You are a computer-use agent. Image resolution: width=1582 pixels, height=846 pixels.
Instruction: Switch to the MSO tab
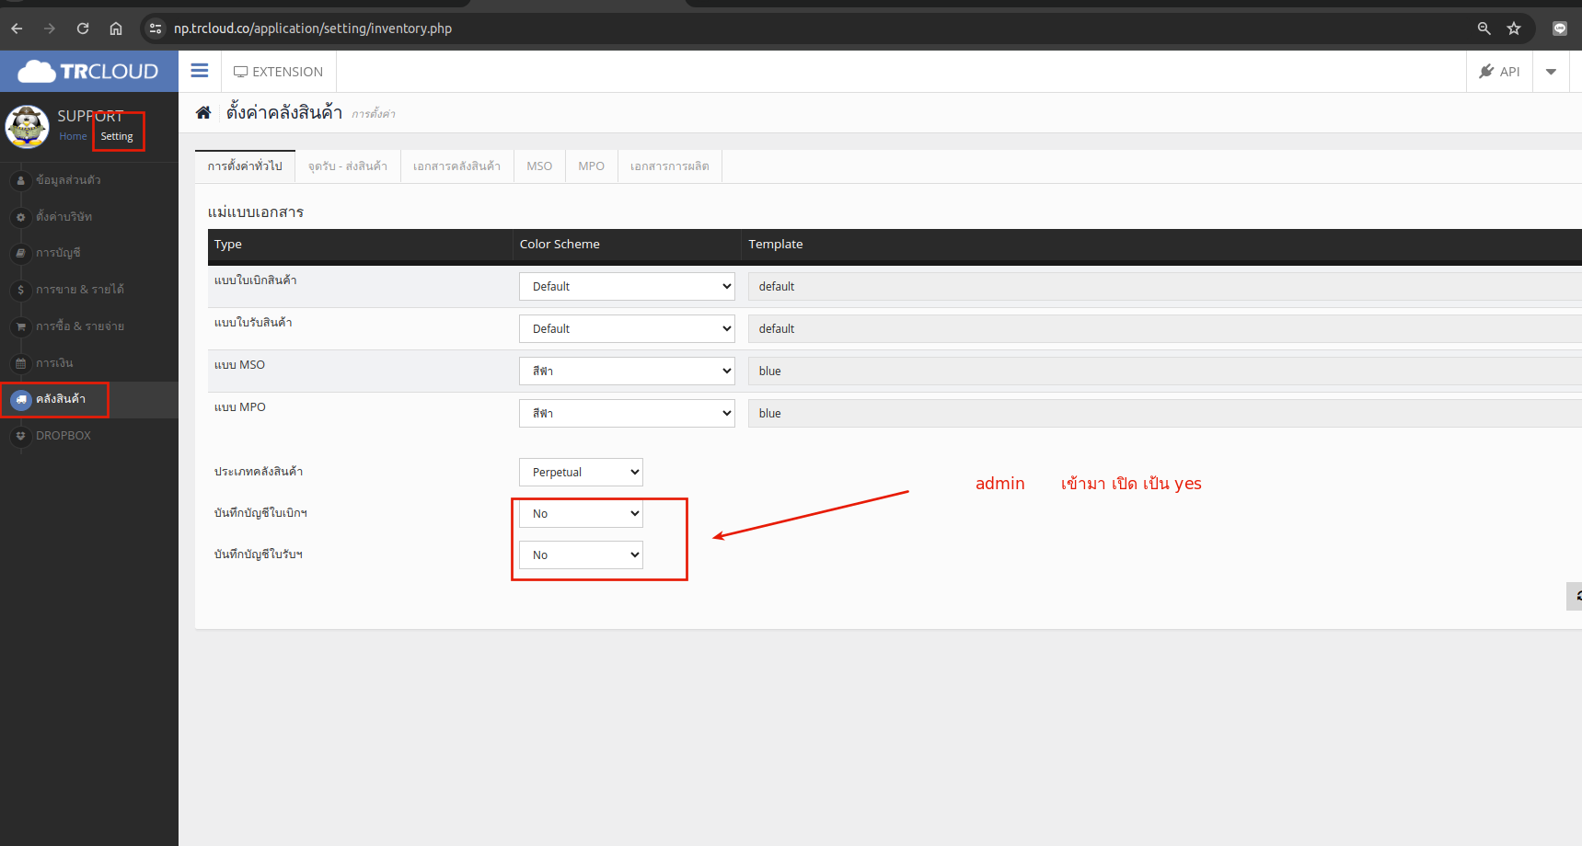(x=539, y=166)
